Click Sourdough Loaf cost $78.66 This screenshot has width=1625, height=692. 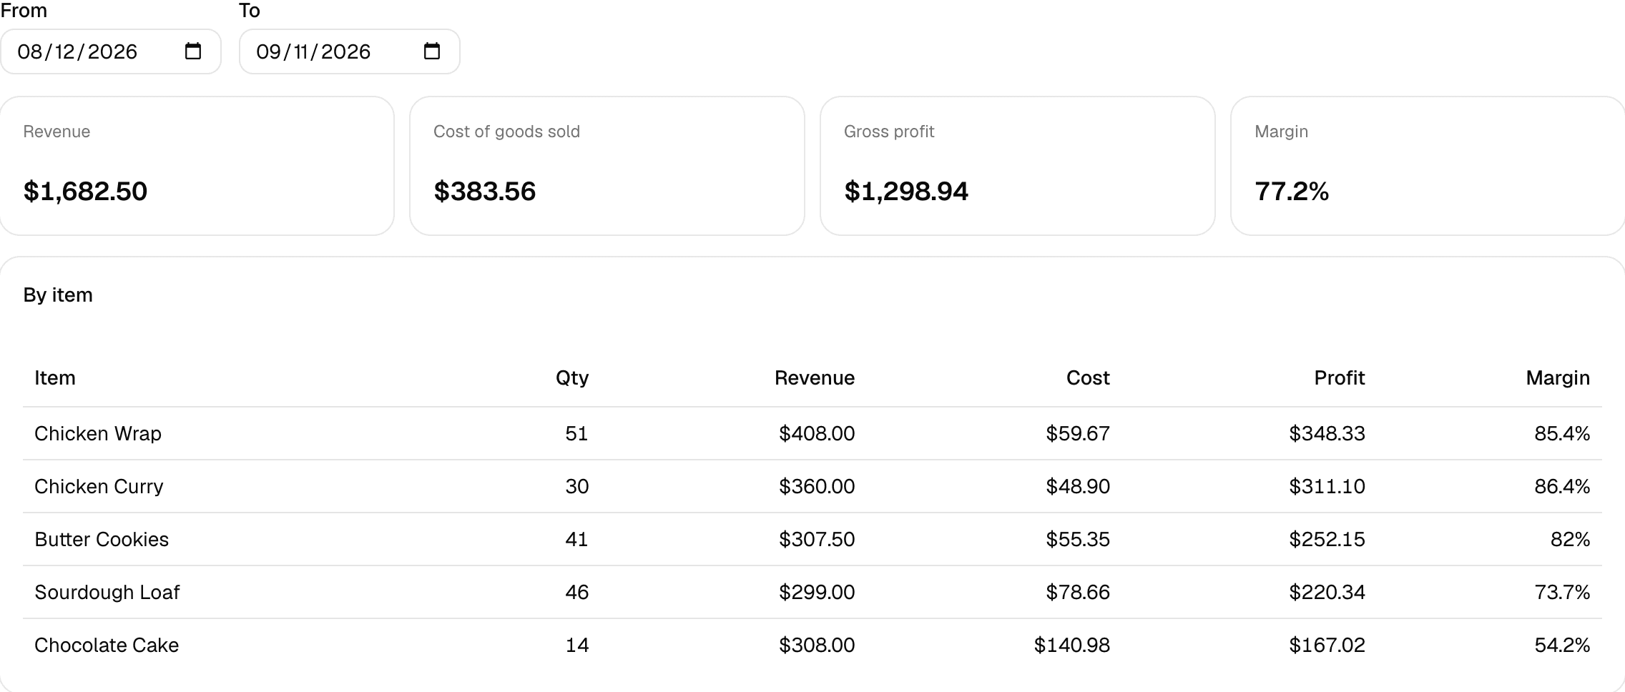pyautogui.click(x=1078, y=593)
